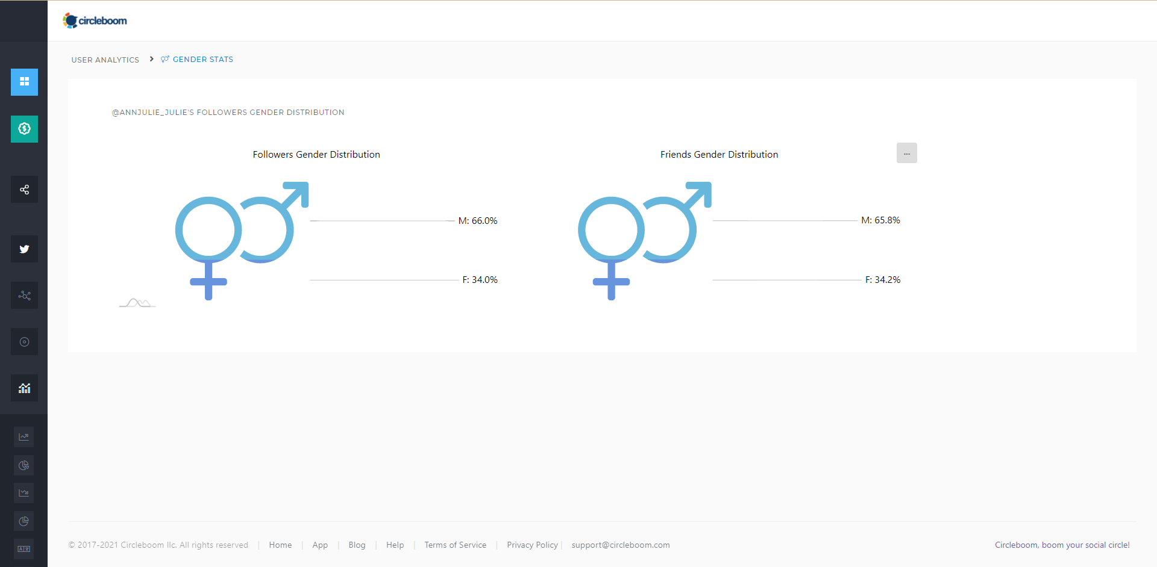Select the trending line chart icon

point(24,437)
